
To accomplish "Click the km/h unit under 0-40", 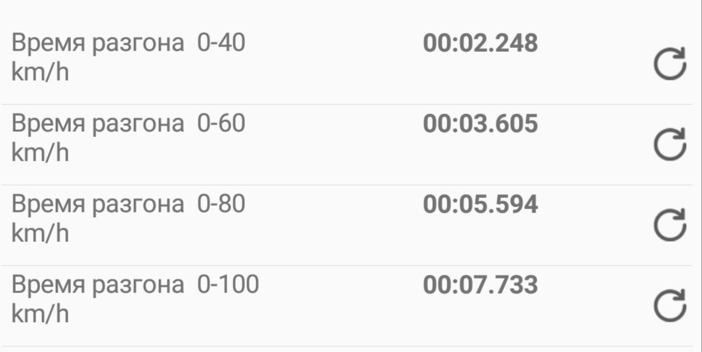I will pyautogui.click(x=40, y=73).
